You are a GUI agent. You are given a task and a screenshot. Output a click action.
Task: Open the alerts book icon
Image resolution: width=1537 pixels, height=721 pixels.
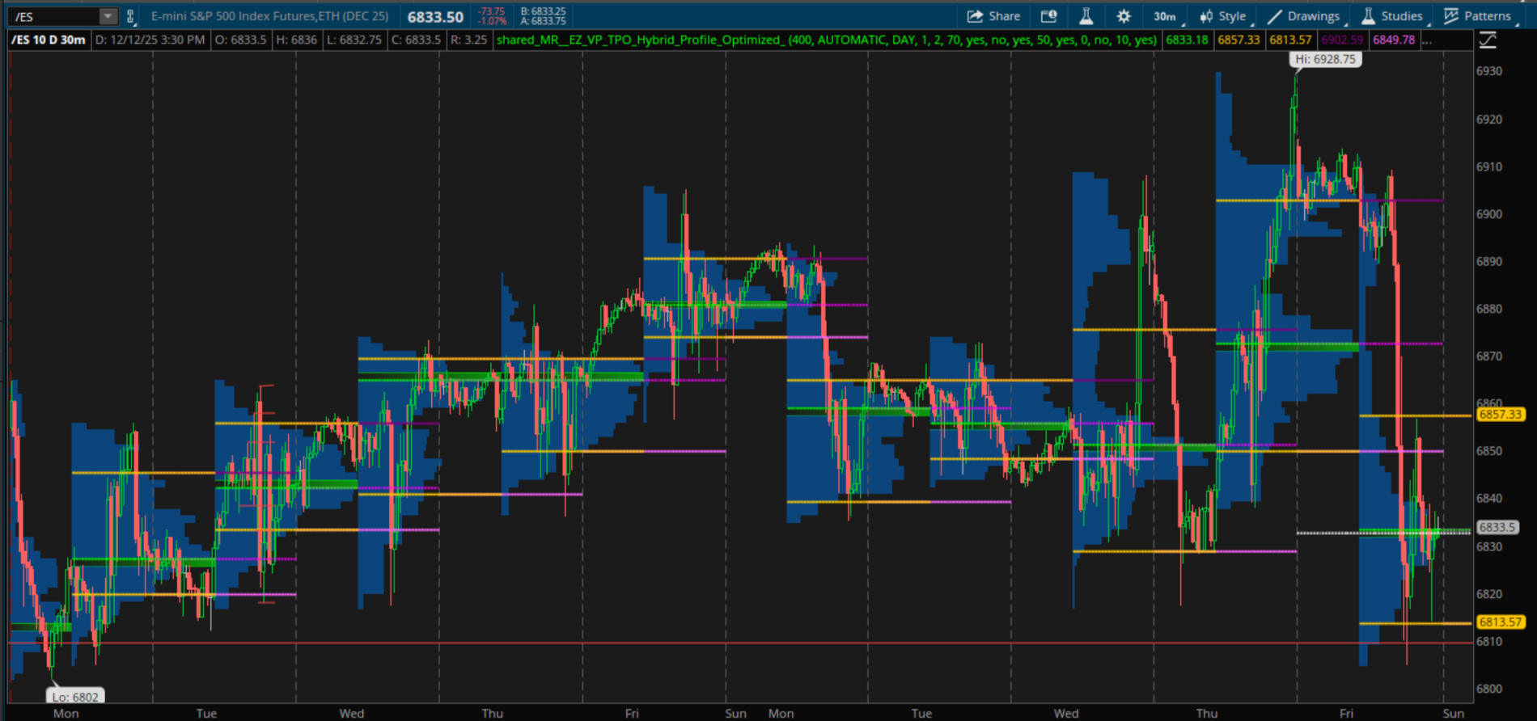(x=1048, y=16)
